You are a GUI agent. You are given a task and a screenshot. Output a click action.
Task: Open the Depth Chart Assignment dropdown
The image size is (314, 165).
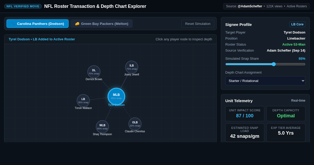(x=265, y=81)
